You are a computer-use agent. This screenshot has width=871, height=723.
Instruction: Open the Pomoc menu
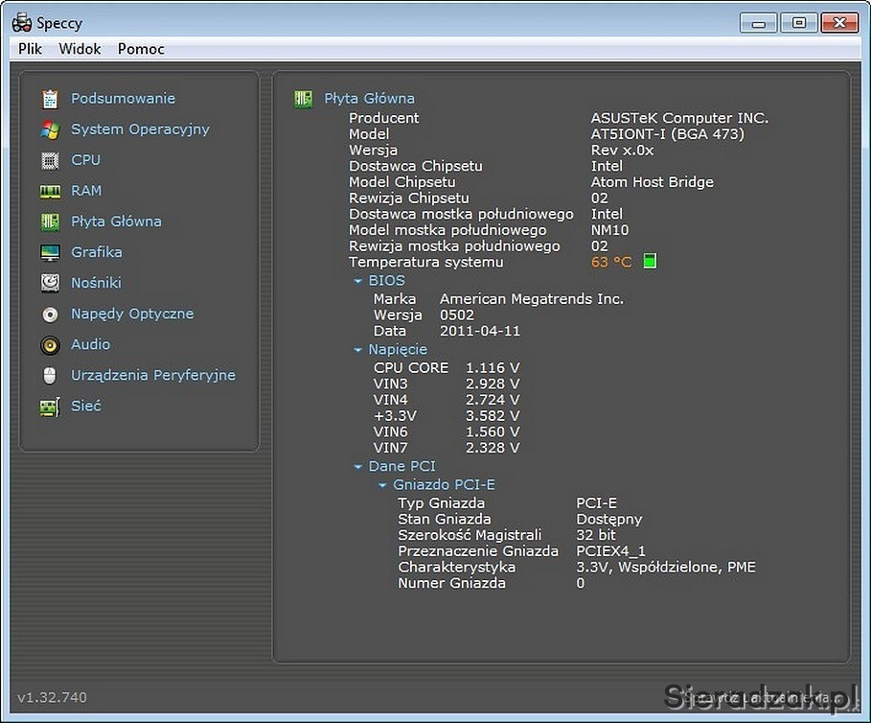(141, 49)
